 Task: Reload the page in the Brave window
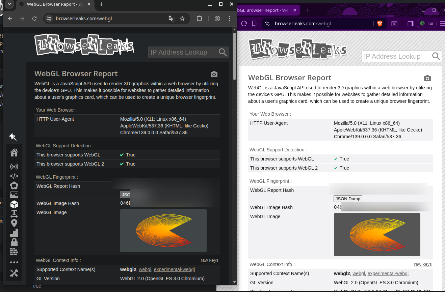[x=244, y=24]
